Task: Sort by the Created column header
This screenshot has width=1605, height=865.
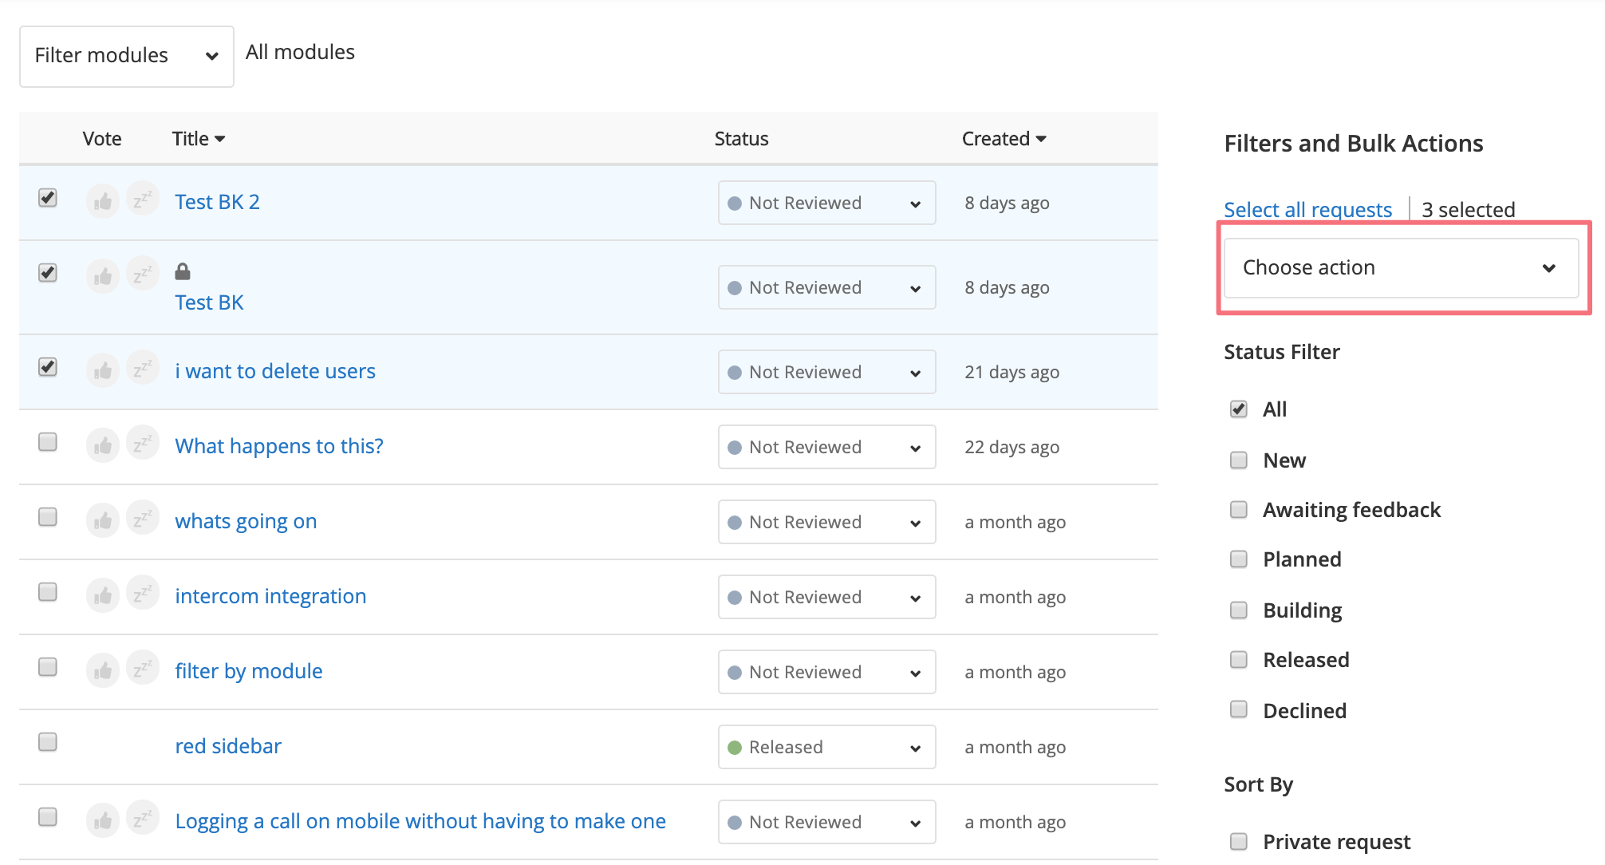Action: (x=1003, y=139)
